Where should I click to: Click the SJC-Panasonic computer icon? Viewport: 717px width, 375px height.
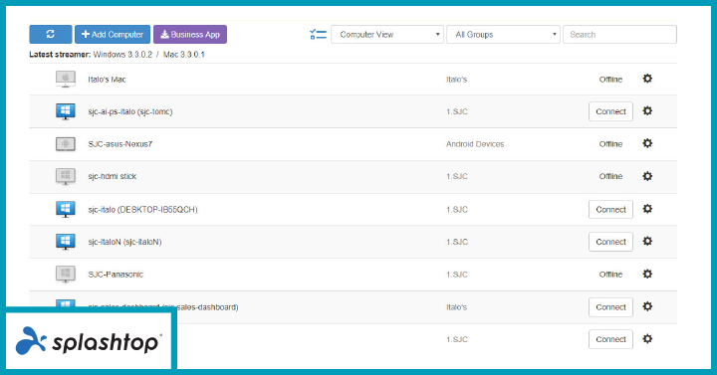point(66,275)
